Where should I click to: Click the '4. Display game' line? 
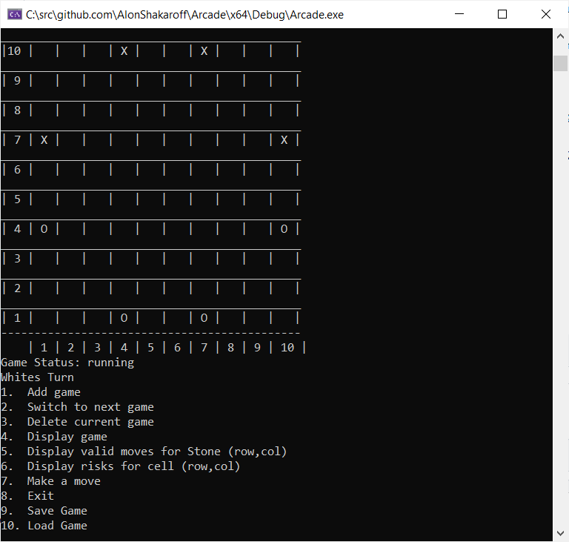click(54, 437)
